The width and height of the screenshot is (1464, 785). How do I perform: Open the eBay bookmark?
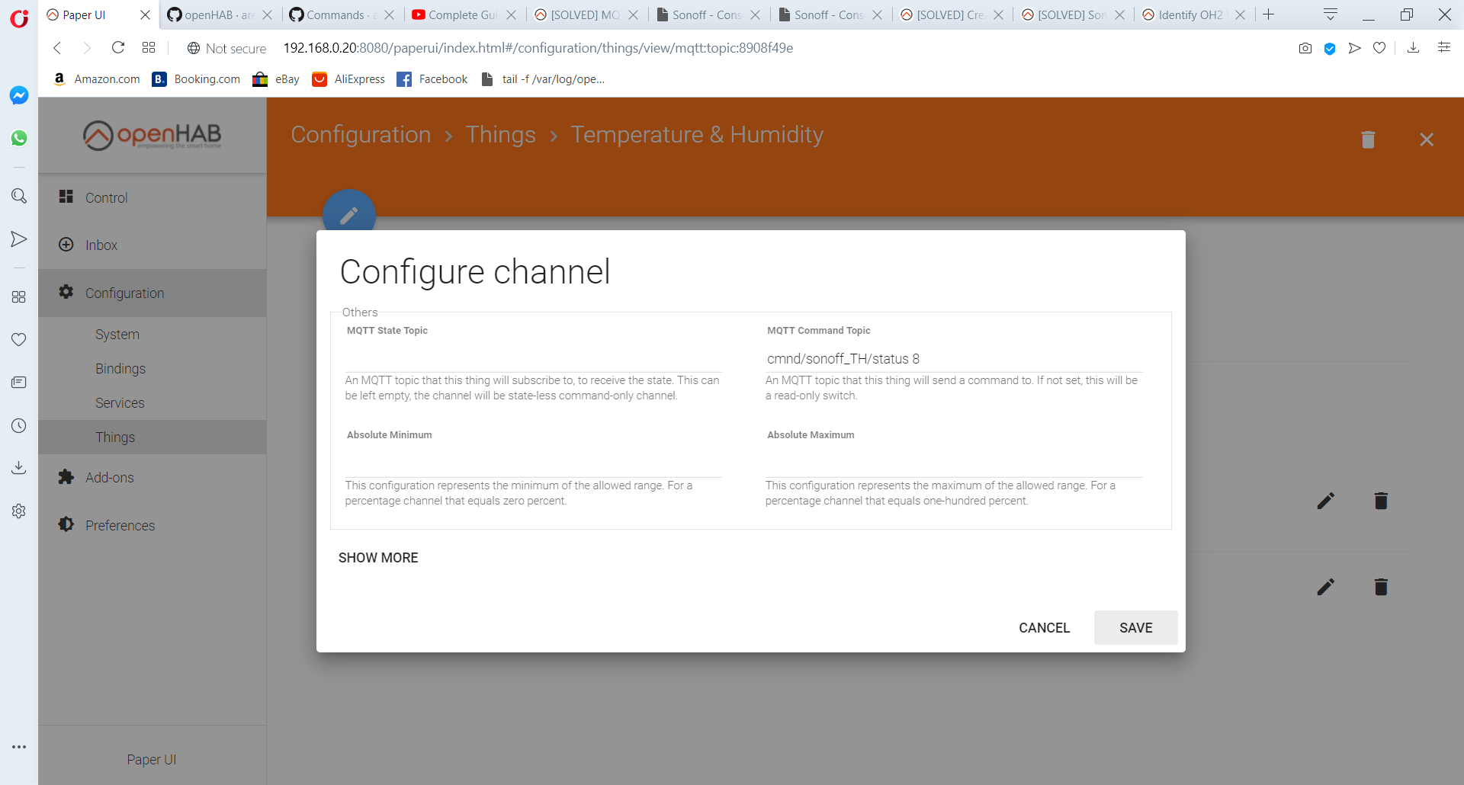coord(276,79)
